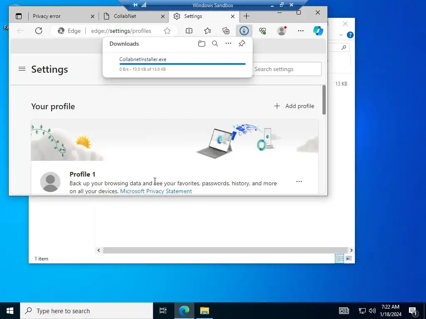Open Microsoft Privacy Statement link
This screenshot has width=426, height=319.
tap(156, 191)
